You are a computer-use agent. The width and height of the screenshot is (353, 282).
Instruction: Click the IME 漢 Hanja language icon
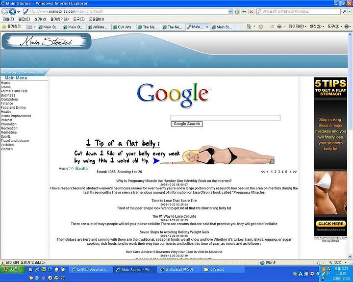(306, 274)
